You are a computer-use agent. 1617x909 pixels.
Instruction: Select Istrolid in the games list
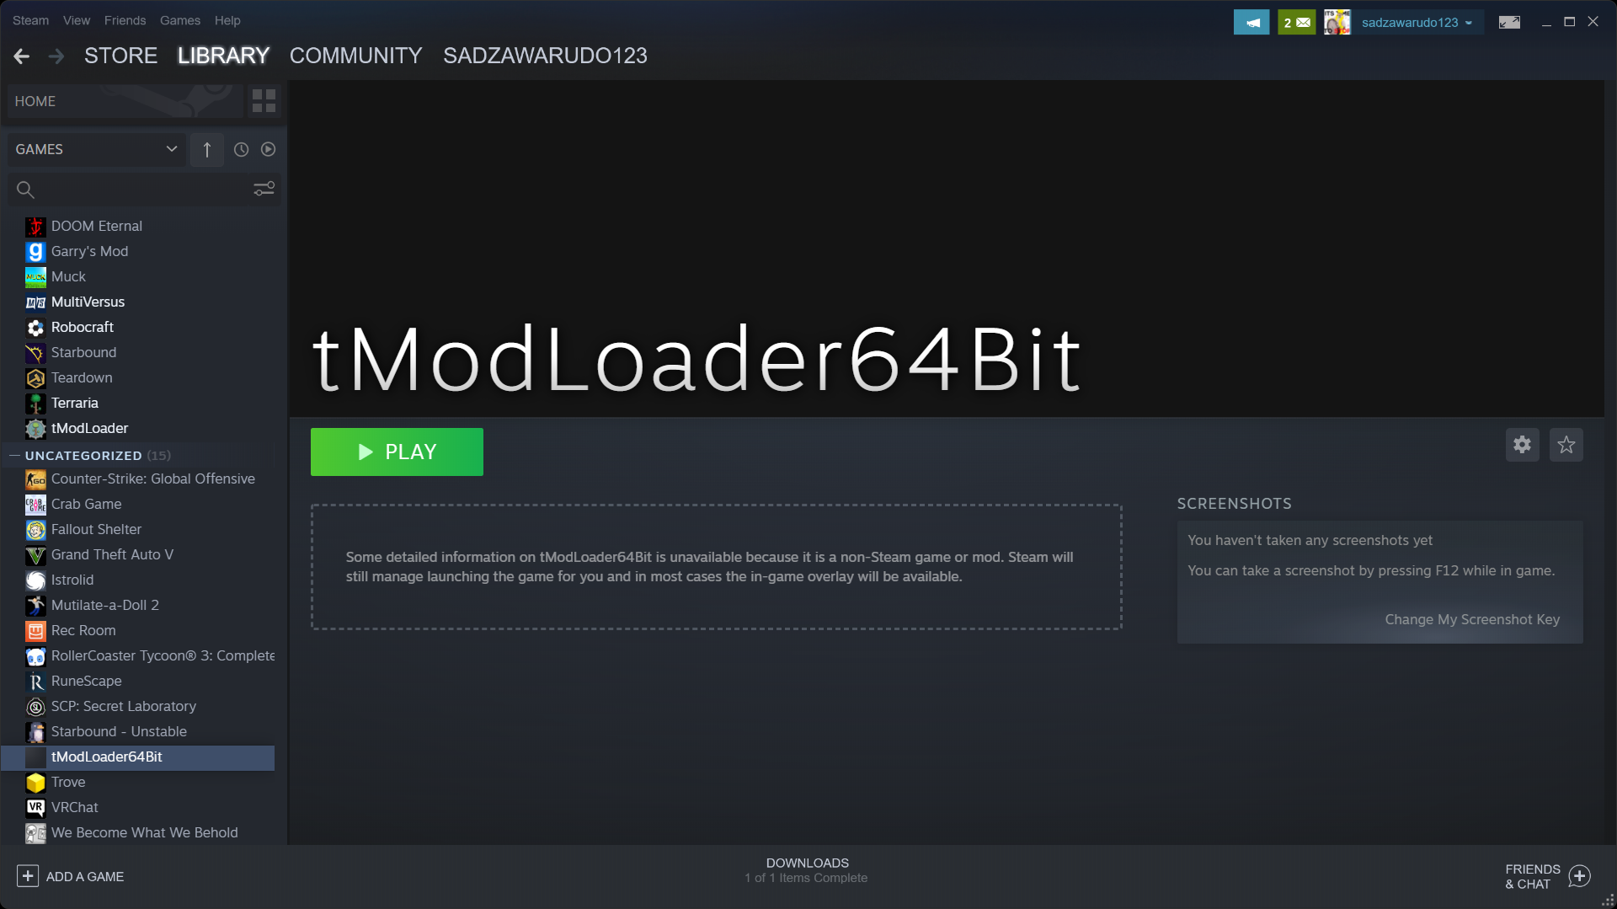(x=138, y=580)
